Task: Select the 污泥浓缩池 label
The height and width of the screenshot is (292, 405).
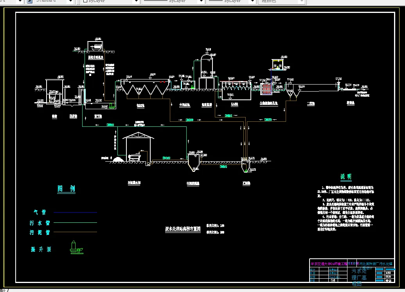Action: [193, 184]
